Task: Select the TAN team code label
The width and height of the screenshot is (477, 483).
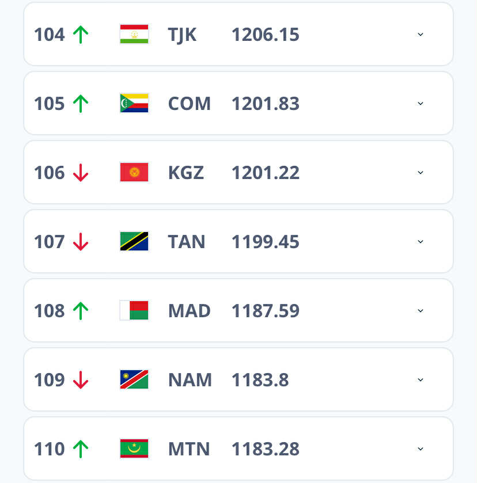Action: point(187,242)
